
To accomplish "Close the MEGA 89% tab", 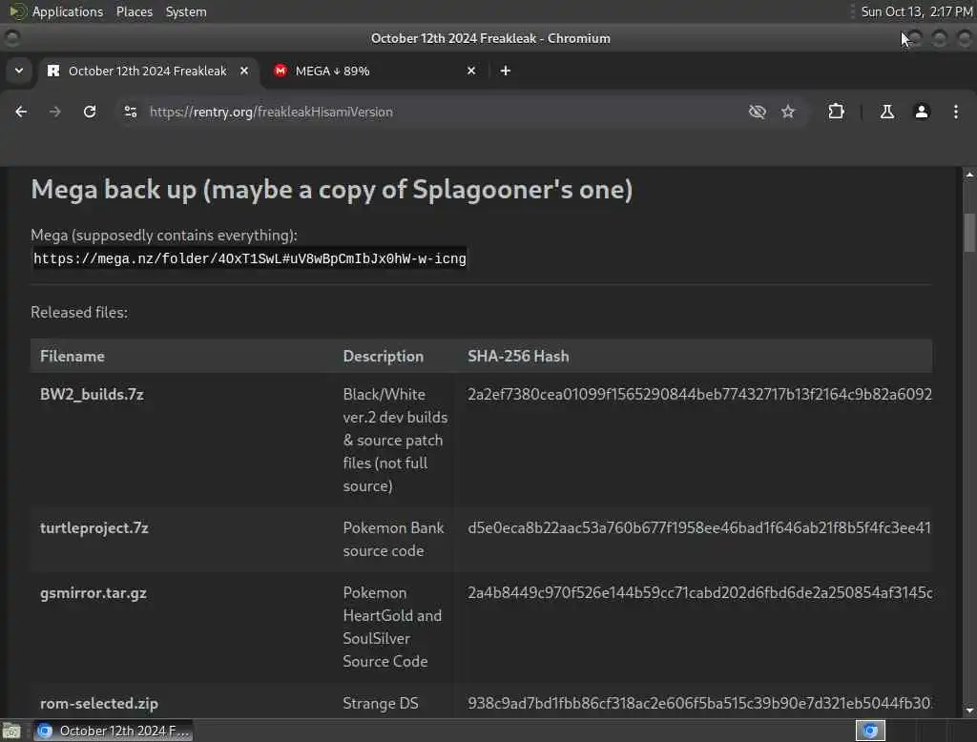I will [x=471, y=71].
